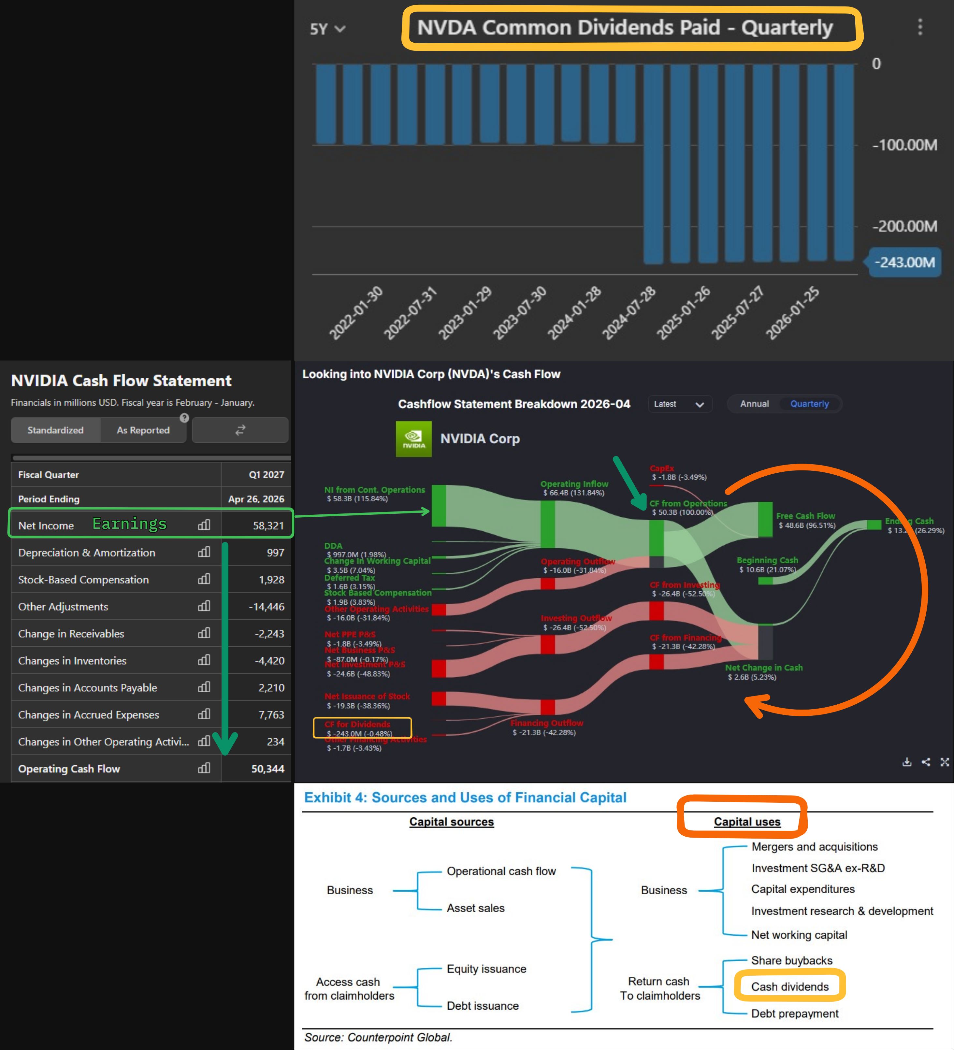Image resolution: width=954 pixels, height=1050 pixels.
Task: Click the Changes in Inventories row label
Action: point(72,660)
